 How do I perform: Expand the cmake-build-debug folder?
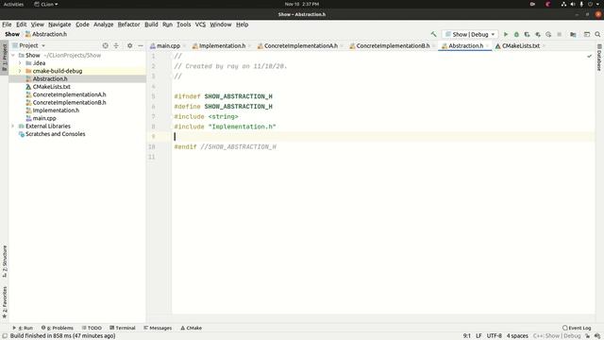coord(20,71)
